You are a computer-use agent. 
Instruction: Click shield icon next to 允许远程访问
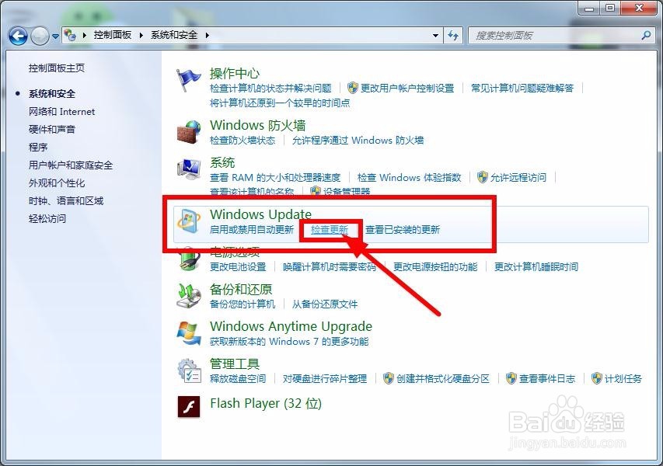coord(483,177)
